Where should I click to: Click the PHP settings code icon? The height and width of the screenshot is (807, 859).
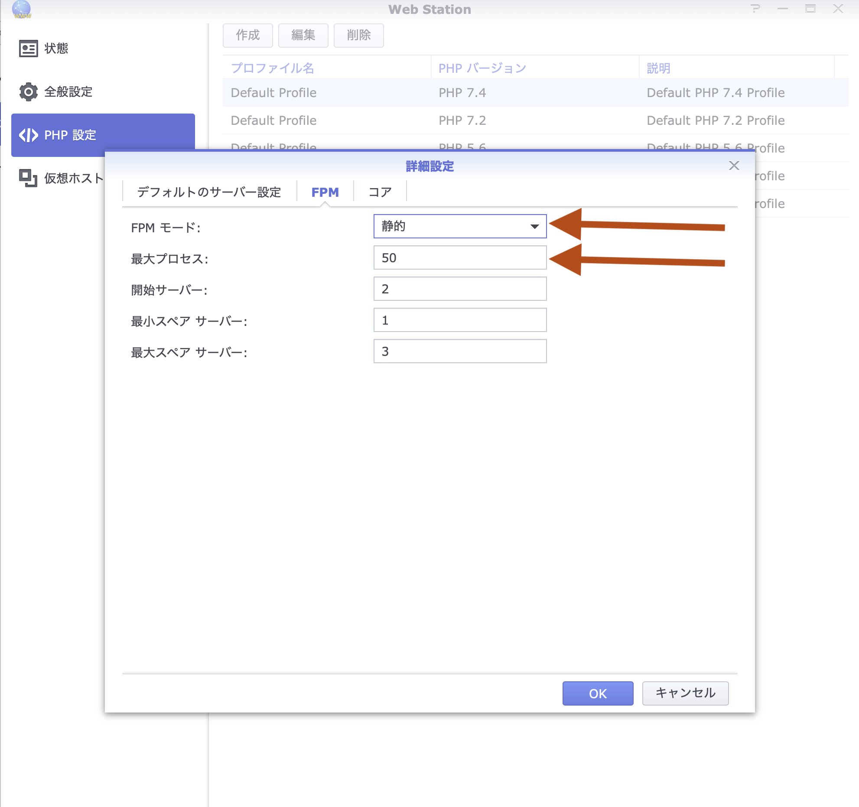click(28, 135)
